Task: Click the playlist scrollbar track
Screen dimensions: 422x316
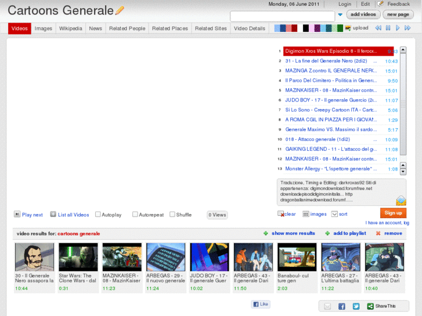Action: pos(403,104)
